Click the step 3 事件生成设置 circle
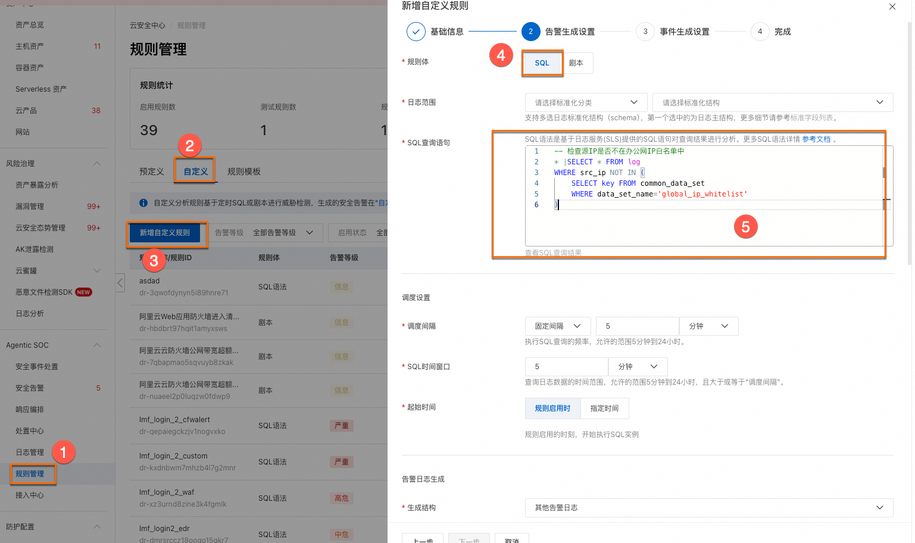This screenshot has width=915, height=543. (x=645, y=32)
